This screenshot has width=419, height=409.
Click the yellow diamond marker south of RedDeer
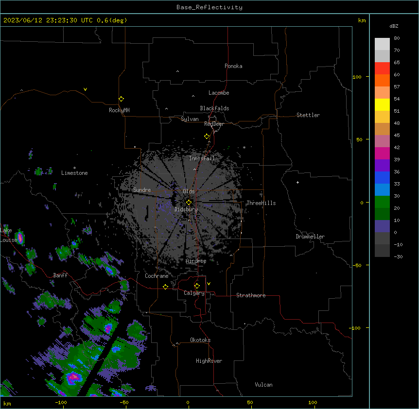coord(207,136)
